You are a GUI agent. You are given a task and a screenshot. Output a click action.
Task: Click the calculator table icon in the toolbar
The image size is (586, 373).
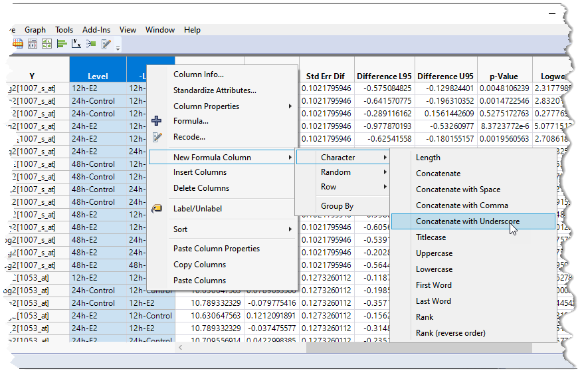click(x=32, y=44)
